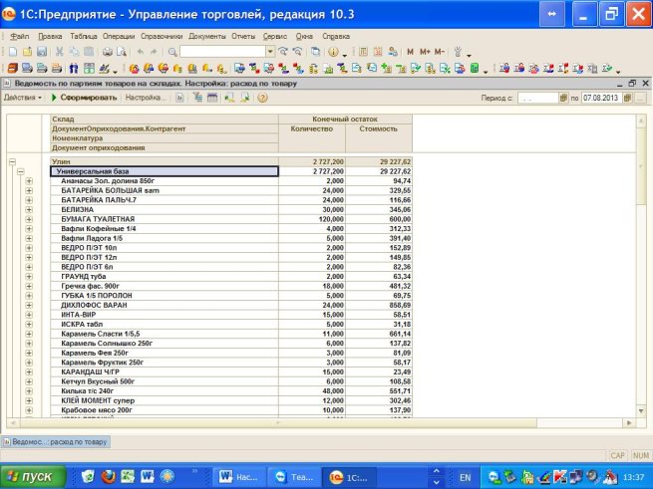The width and height of the screenshot is (653, 489).
Task: Create a new document with toolbar icon
Action: click(13, 52)
